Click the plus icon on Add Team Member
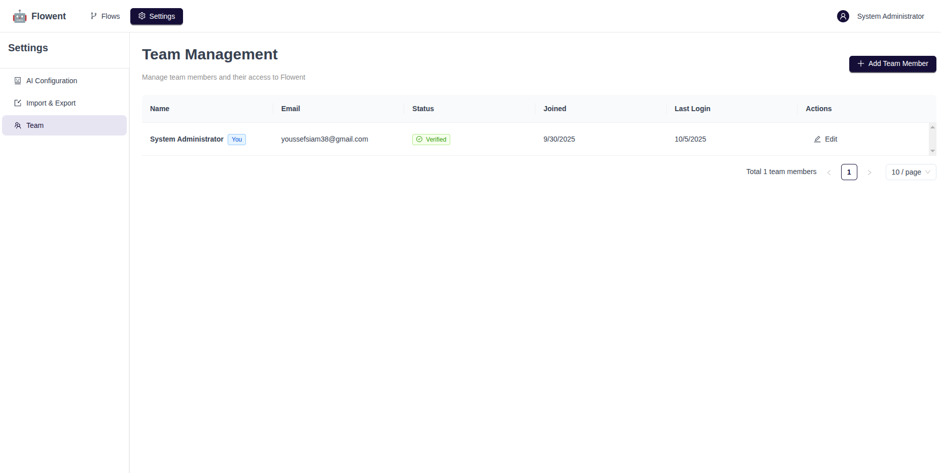This screenshot has height=473, width=941. tap(860, 63)
